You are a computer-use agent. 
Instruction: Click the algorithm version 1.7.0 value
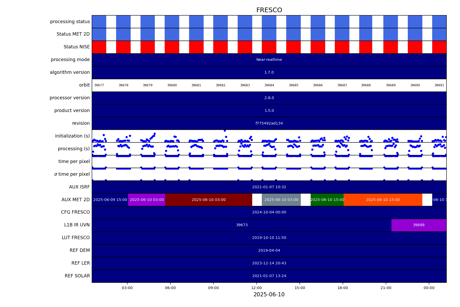pos(269,73)
